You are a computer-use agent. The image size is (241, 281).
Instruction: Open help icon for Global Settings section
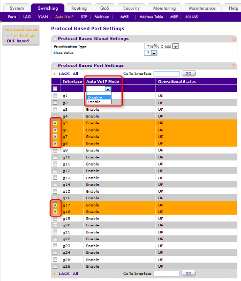click(233, 39)
